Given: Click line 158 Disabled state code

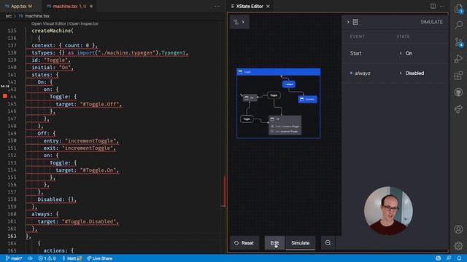Looking at the screenshot, I should [57, 199].
